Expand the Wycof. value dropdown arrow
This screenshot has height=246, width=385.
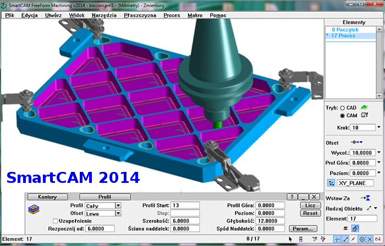pyautogui.click(x=379, y=153)
